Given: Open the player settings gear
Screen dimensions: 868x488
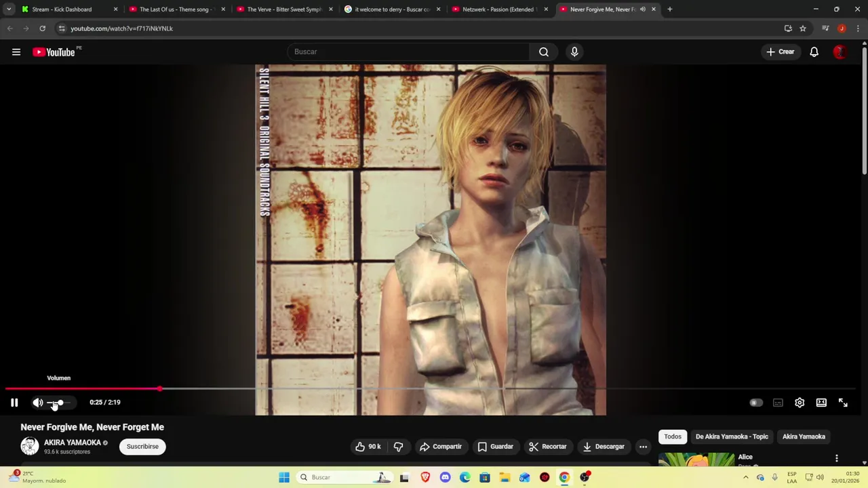Looking at the screenshot, I should pos(800,403).
